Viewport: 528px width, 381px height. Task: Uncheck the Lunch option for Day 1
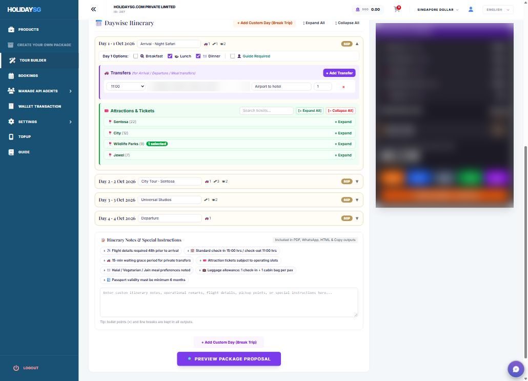coord(170,56)
